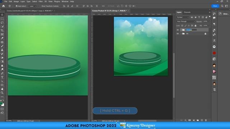Select the Pen tool
This screenshot has height=129, width=230.
pos(2,73)
